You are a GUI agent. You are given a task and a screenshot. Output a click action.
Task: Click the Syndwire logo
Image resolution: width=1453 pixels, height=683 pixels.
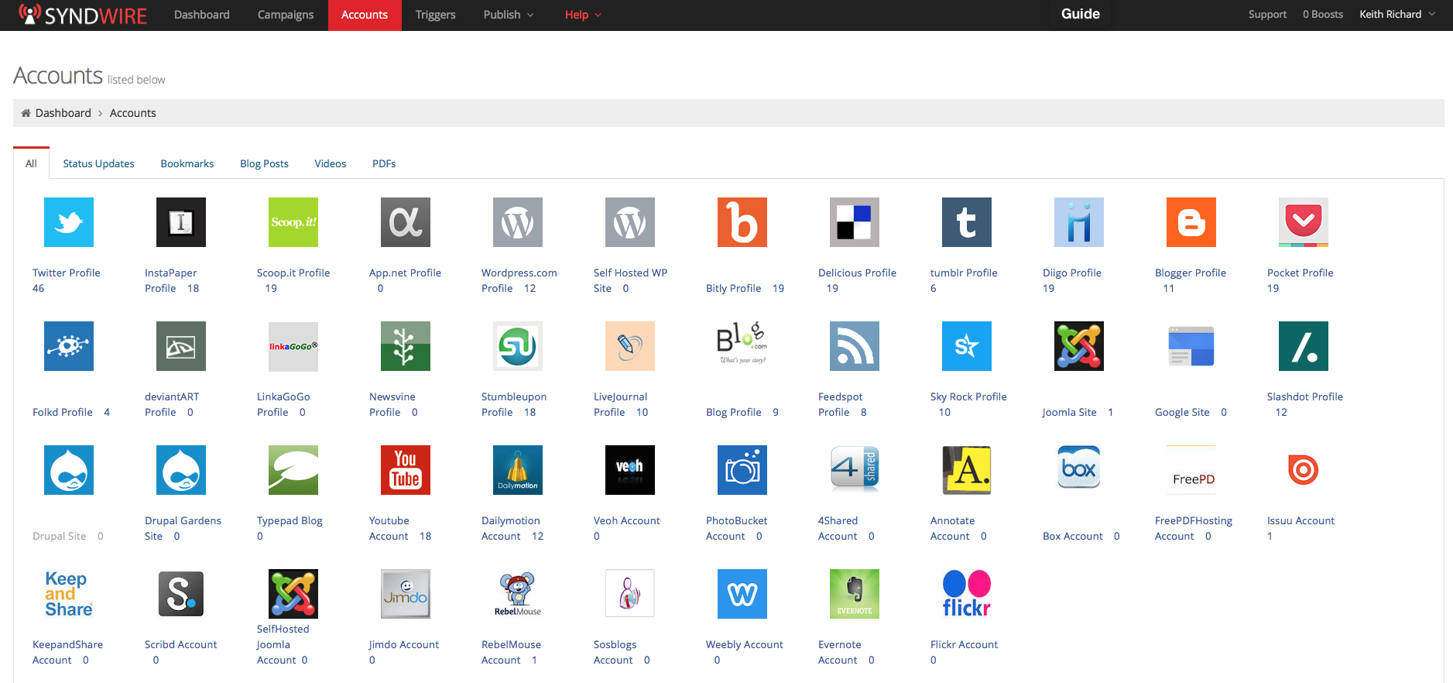pos(83,15)
